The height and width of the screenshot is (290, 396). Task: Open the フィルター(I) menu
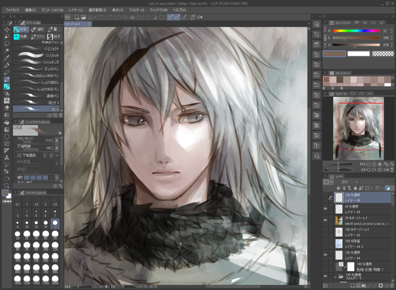pos(136,10)
